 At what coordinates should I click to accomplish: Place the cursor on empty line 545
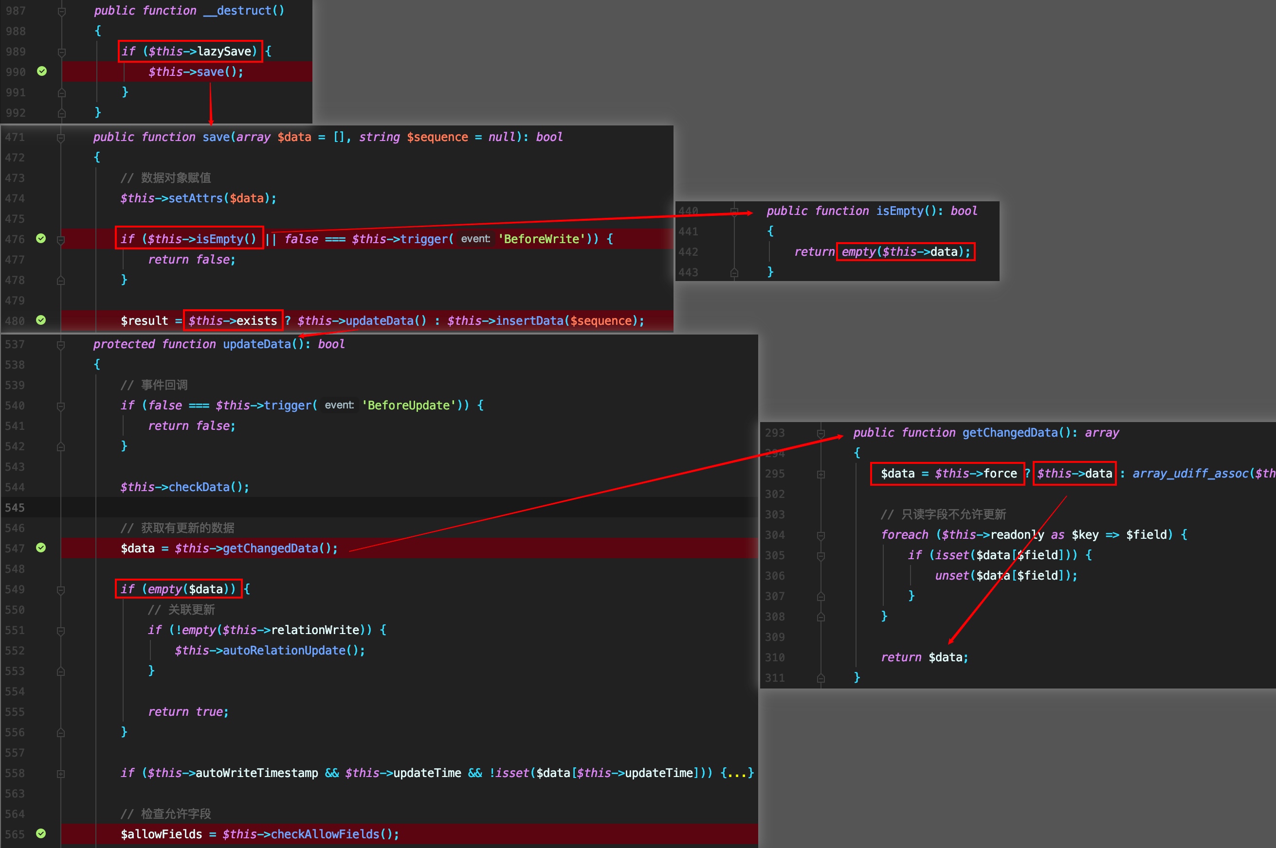click(x=379, y=507)
